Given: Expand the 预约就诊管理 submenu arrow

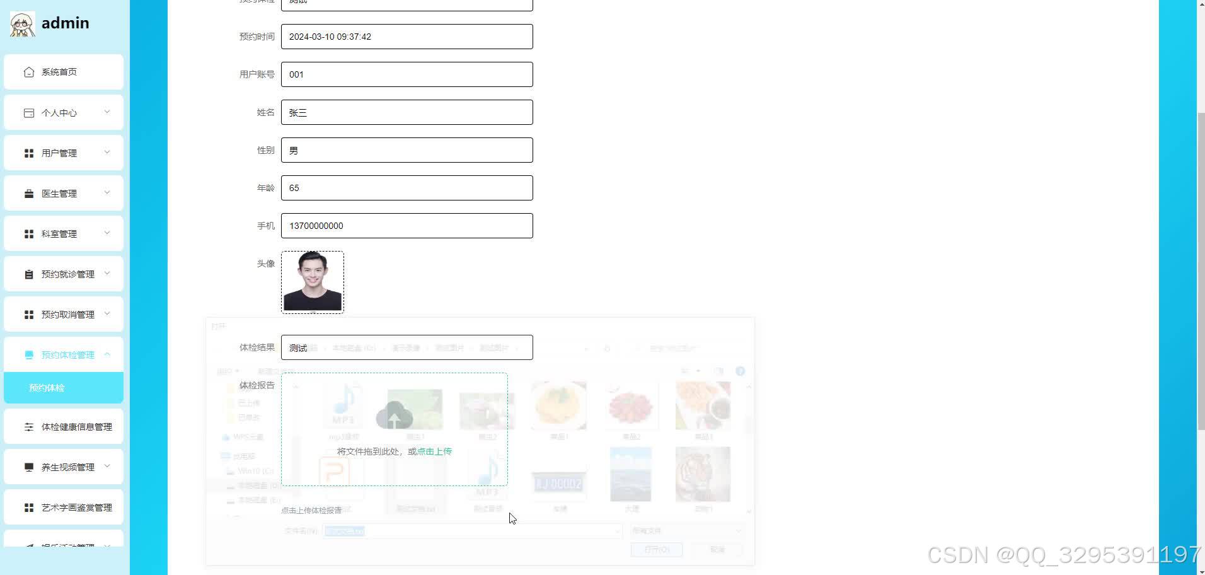Looking at the screenshot, I should point(107,273).
